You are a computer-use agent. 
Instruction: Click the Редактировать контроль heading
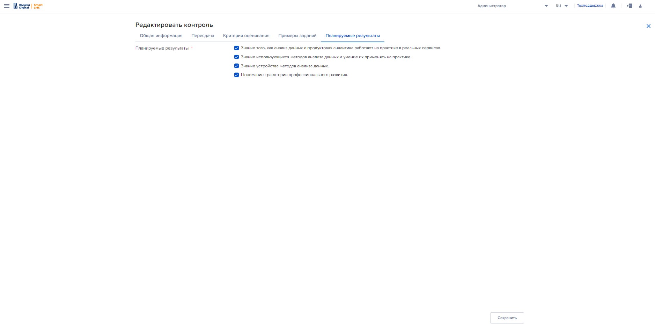174,25
